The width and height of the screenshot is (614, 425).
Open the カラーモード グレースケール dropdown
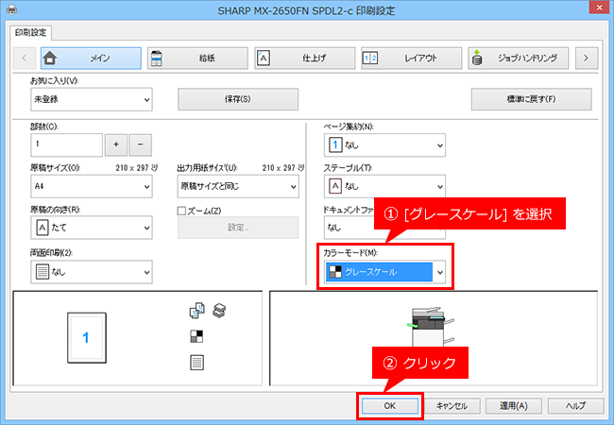tap(384, 272)
